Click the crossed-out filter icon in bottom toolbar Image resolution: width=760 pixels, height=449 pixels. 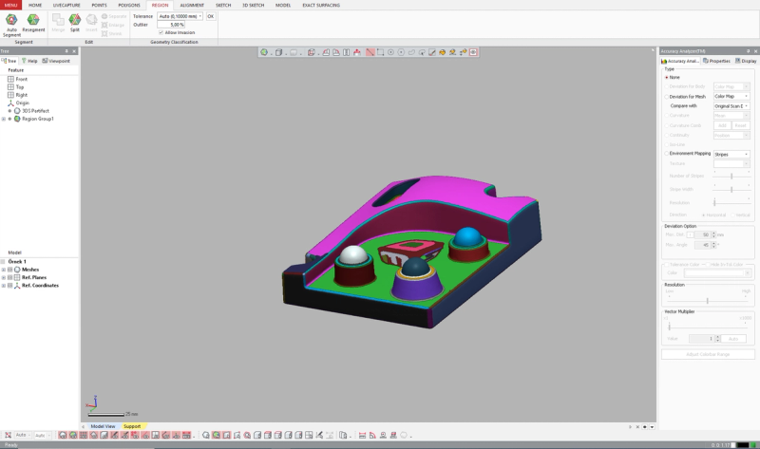click(8, 435)
